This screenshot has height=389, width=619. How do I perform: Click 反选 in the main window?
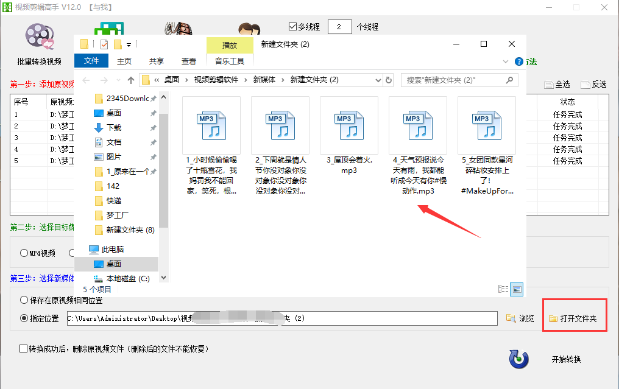(594, 85)
